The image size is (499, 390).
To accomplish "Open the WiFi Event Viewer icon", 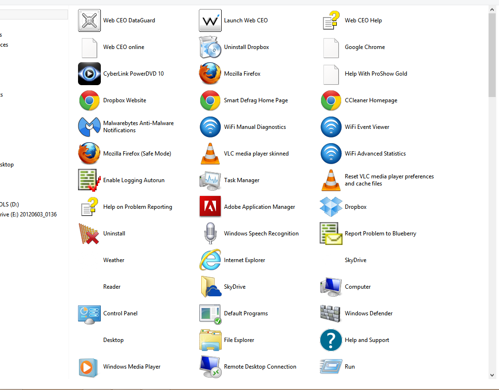I will [x=331, y=127].
